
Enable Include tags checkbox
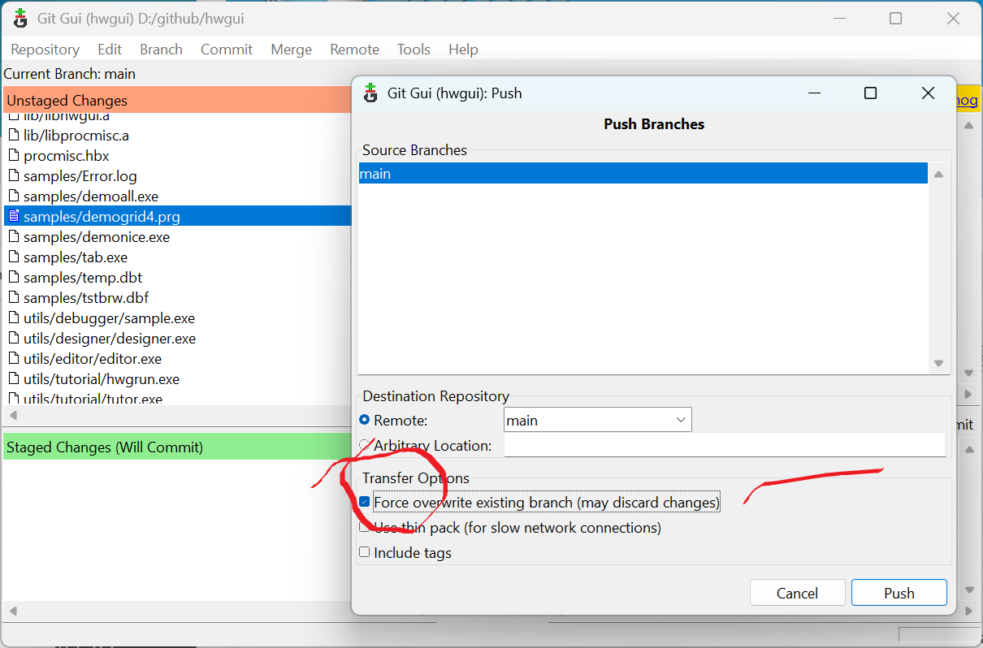365,552
